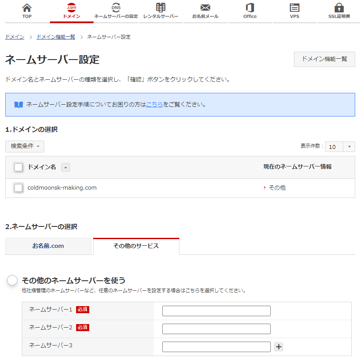The height and width of the screenshot is (360, 360).
Task: Check the select-all domain checkbox
Action: [x=18, y=167]
